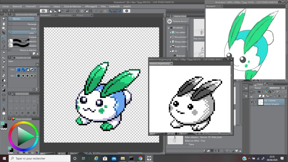Click the Windows search box

[39, 158]
